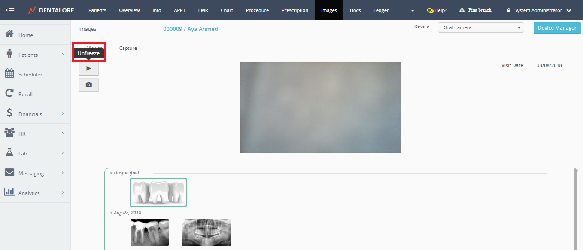
Task: Open Scheduler calendar icon in sidebar
Action: click(x=9, y=74)
